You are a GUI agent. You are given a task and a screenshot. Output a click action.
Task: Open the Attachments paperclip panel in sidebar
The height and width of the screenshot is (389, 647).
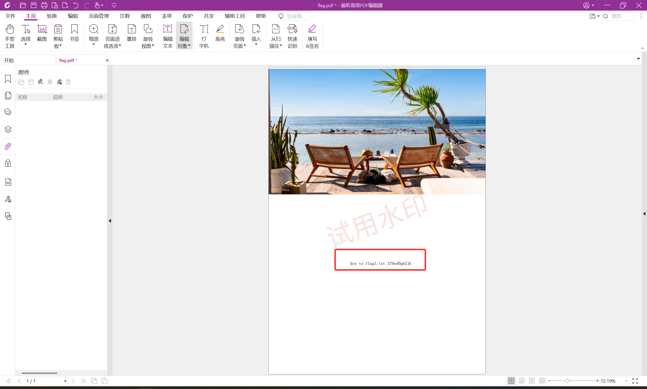[8, 146]
